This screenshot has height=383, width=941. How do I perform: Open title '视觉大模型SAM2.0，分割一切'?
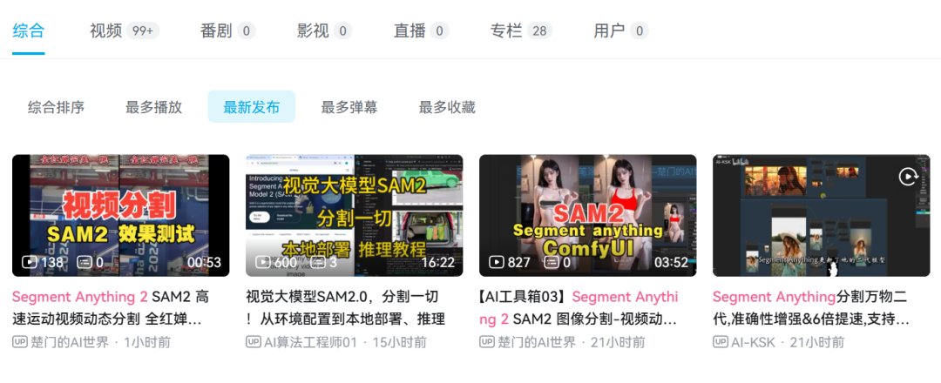[346, 307]
